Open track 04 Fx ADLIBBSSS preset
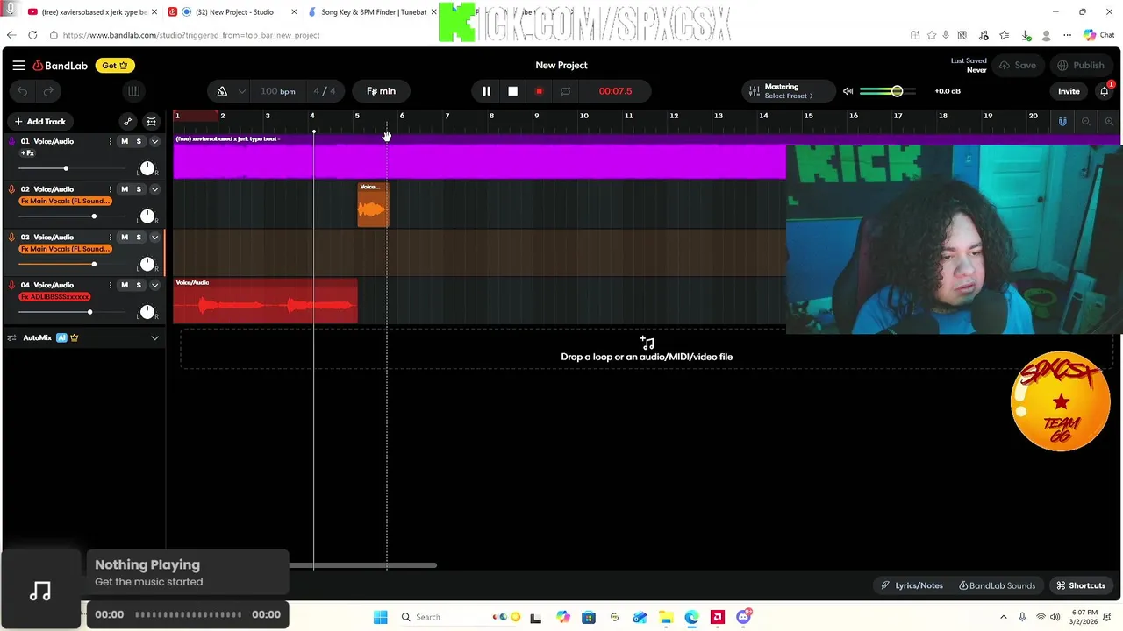 click(x=54, y=297)
